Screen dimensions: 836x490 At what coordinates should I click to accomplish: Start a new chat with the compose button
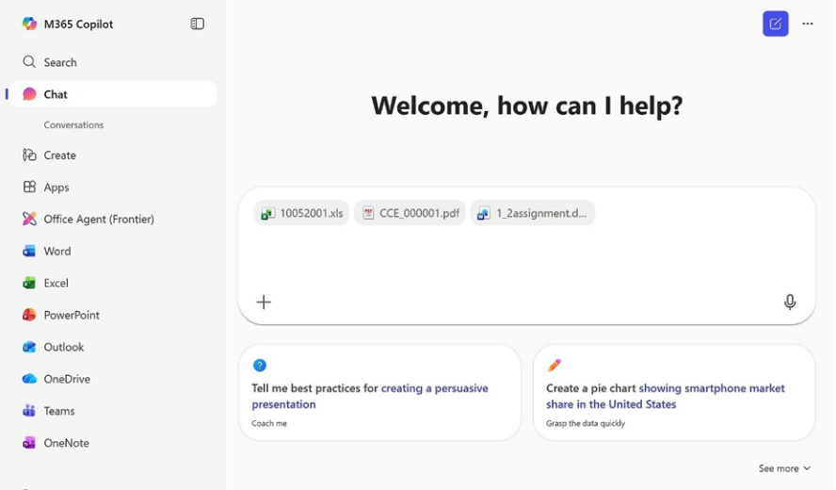tap(775, 24)
